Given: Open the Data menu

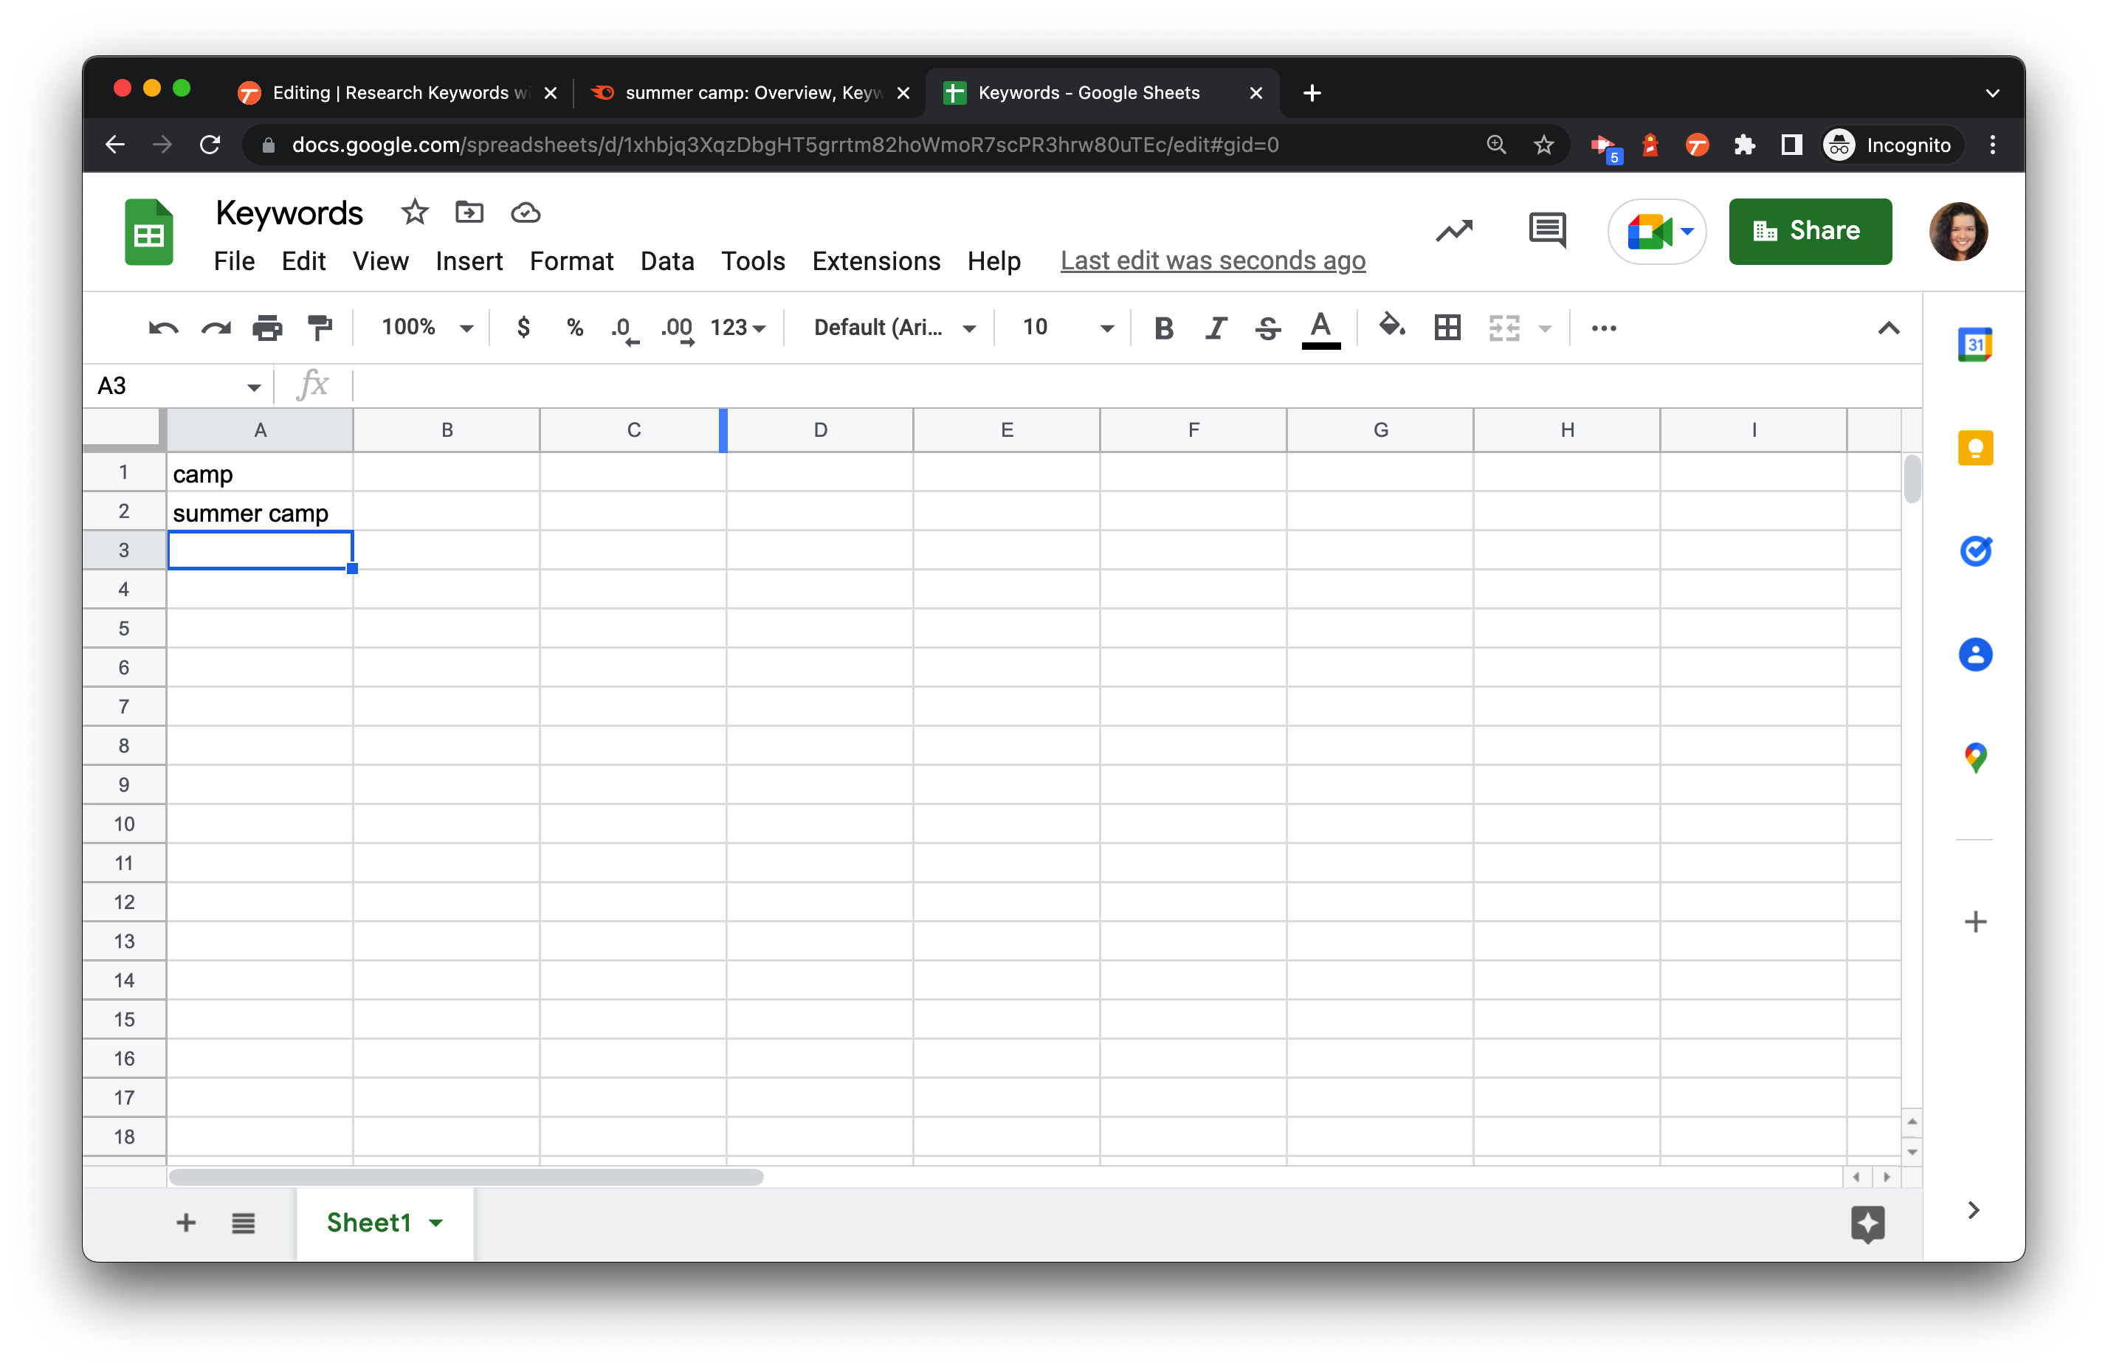Looking at the screenshot, I should click(667, 261).
